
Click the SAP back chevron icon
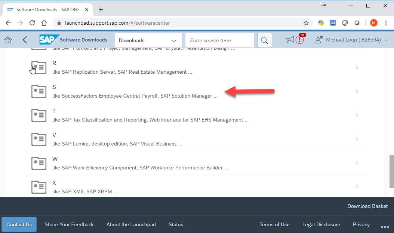[25, 40]
